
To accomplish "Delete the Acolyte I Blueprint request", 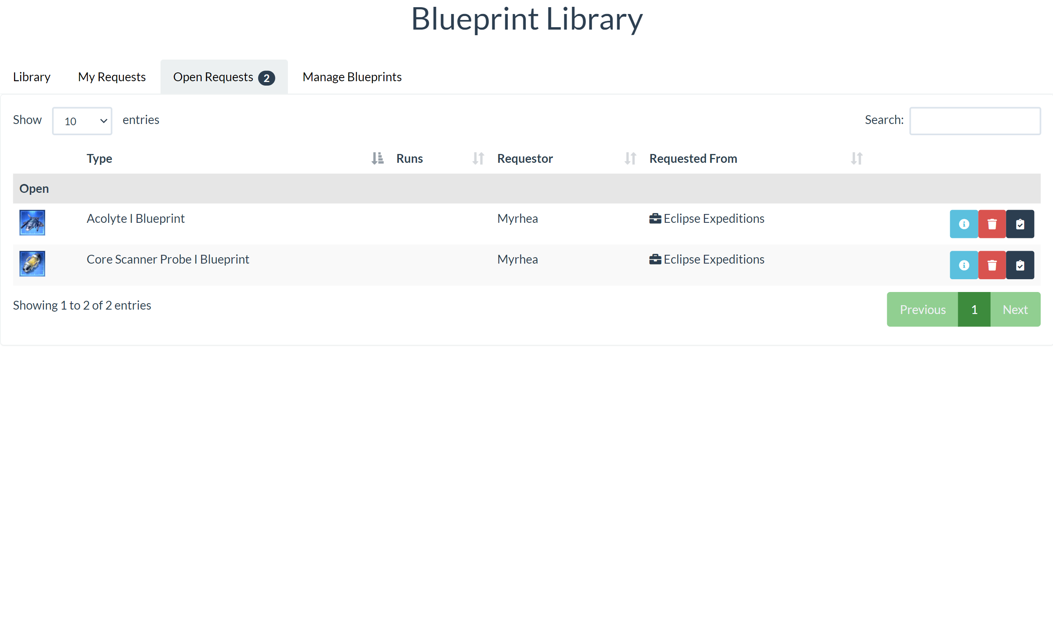I will coord(991,224).
